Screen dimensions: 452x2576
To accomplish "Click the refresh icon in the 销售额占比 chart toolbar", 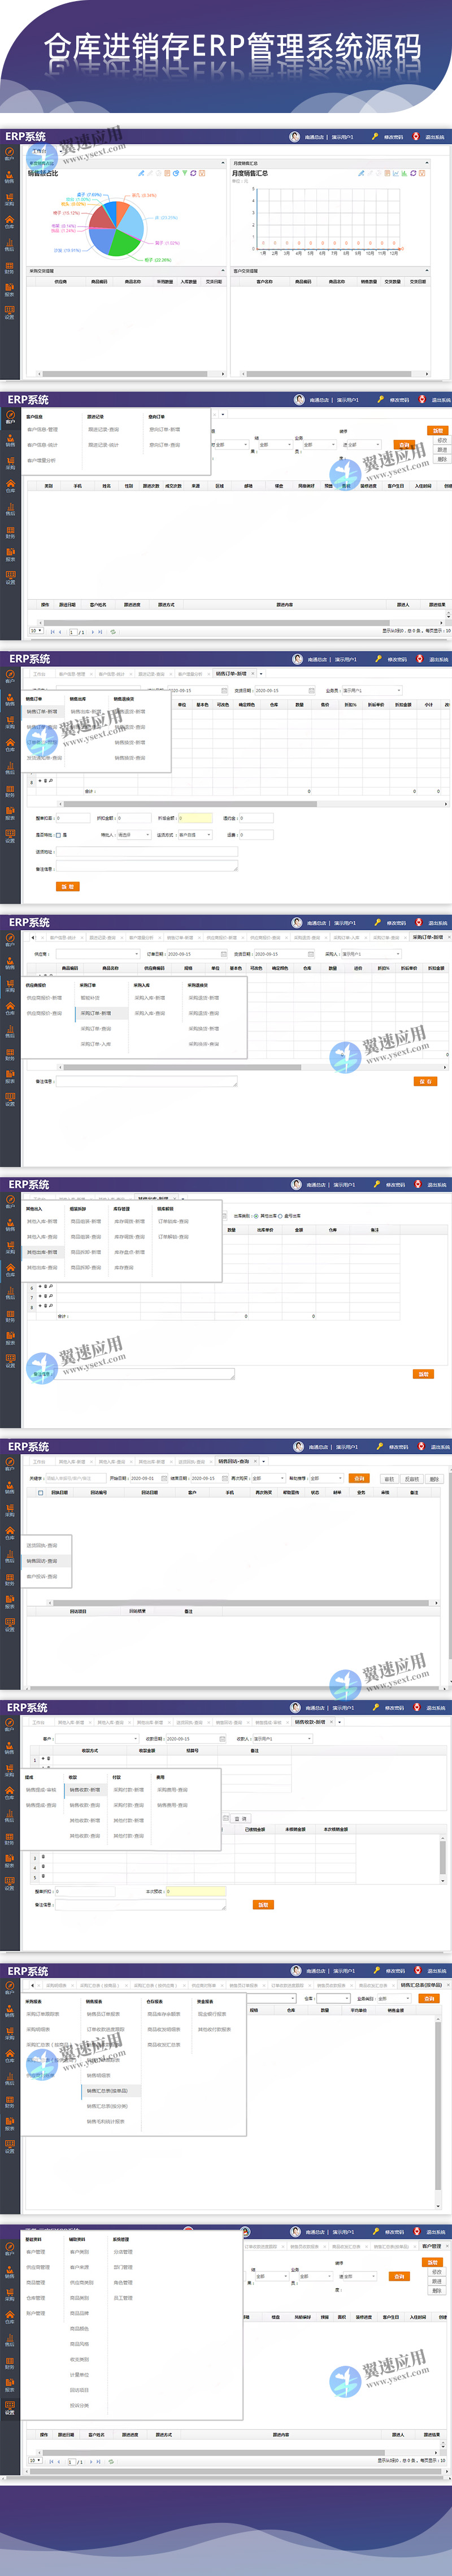I will click(x=193, y=173).
